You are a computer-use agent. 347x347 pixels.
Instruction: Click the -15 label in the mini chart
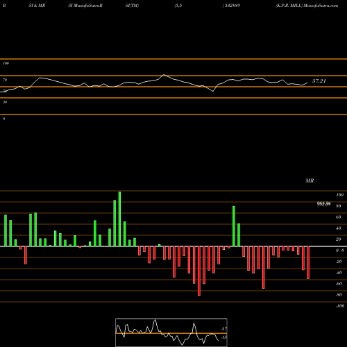pyautogui.click(x=223, y=337)
